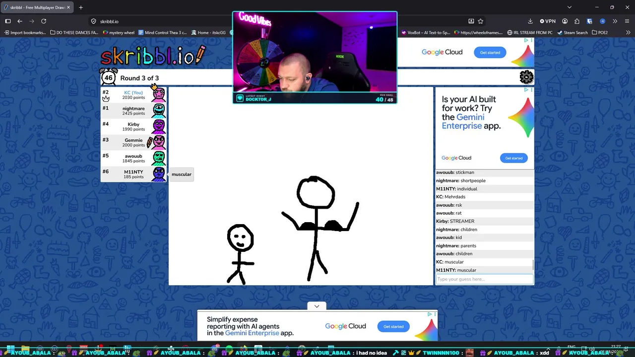Click nightmare's cyan avatar
The height and width of the screenshot is (357, 635).
tap(159, 111)
